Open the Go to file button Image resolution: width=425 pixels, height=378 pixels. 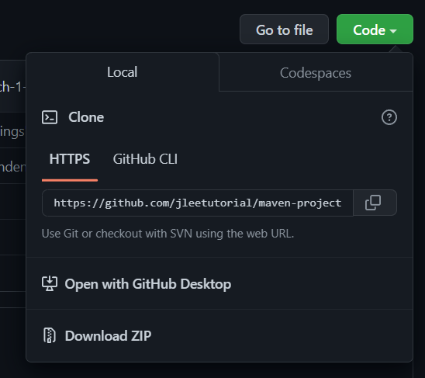click(x=284, y=29)
